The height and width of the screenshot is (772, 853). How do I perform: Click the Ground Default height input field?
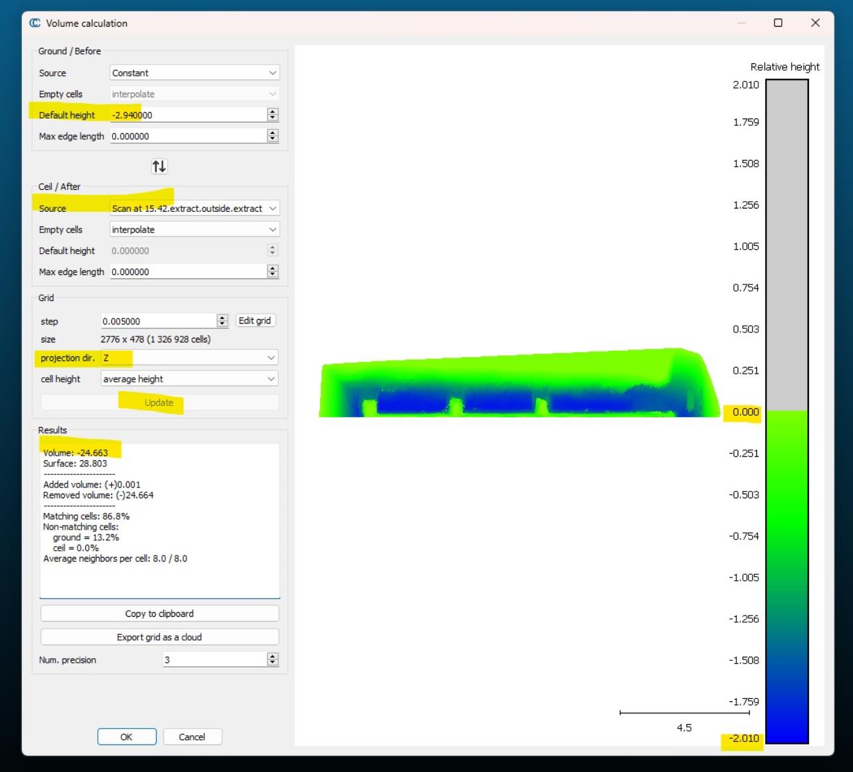click(x=187, y=115)
